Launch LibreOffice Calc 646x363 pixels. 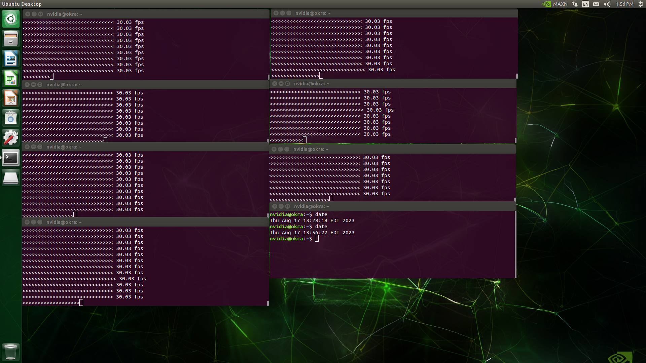pyautogui.click(x=11, y=78)
